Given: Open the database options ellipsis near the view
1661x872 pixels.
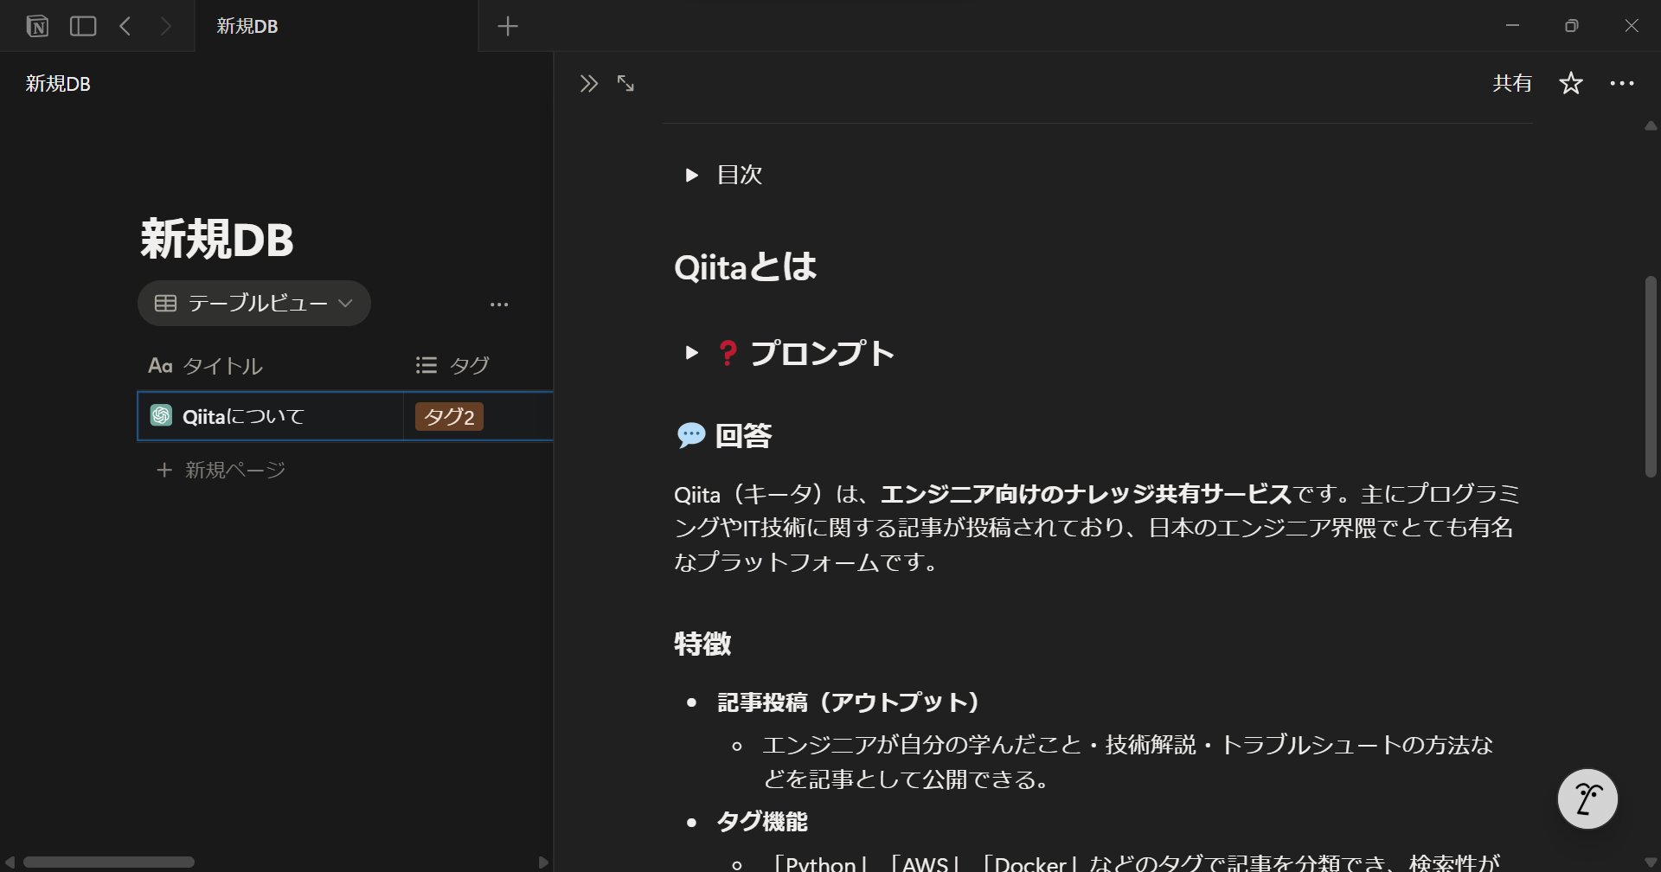Looking at the screenshot, I should click(498, 303).
